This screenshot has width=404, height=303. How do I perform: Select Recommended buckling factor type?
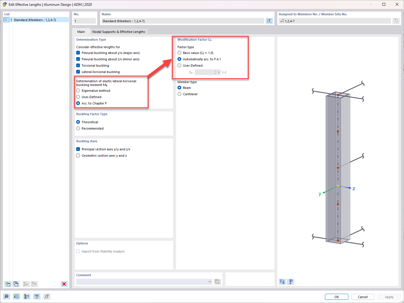click(78, 128)
